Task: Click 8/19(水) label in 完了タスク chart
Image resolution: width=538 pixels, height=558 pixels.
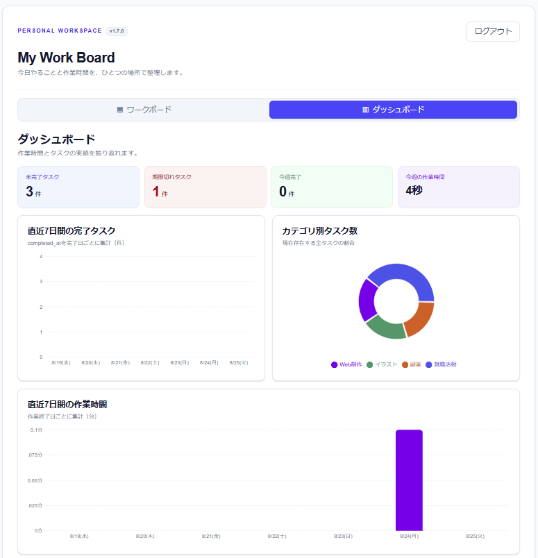Action: 61,362
